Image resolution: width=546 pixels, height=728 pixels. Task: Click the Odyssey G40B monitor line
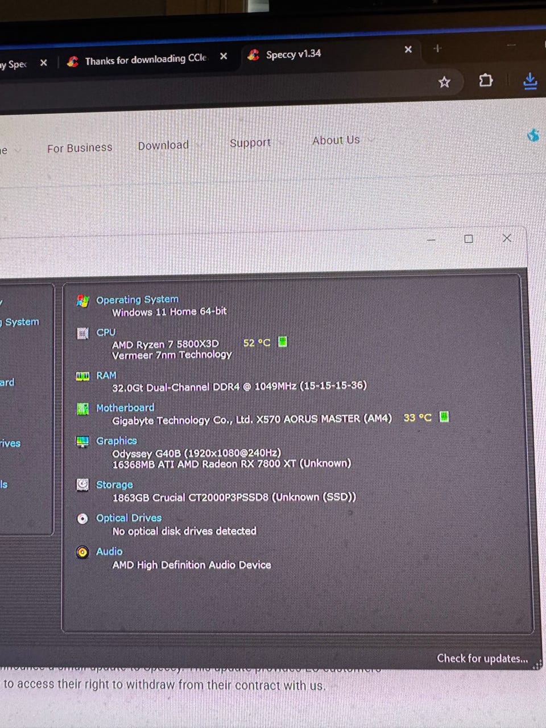[196, 453]
